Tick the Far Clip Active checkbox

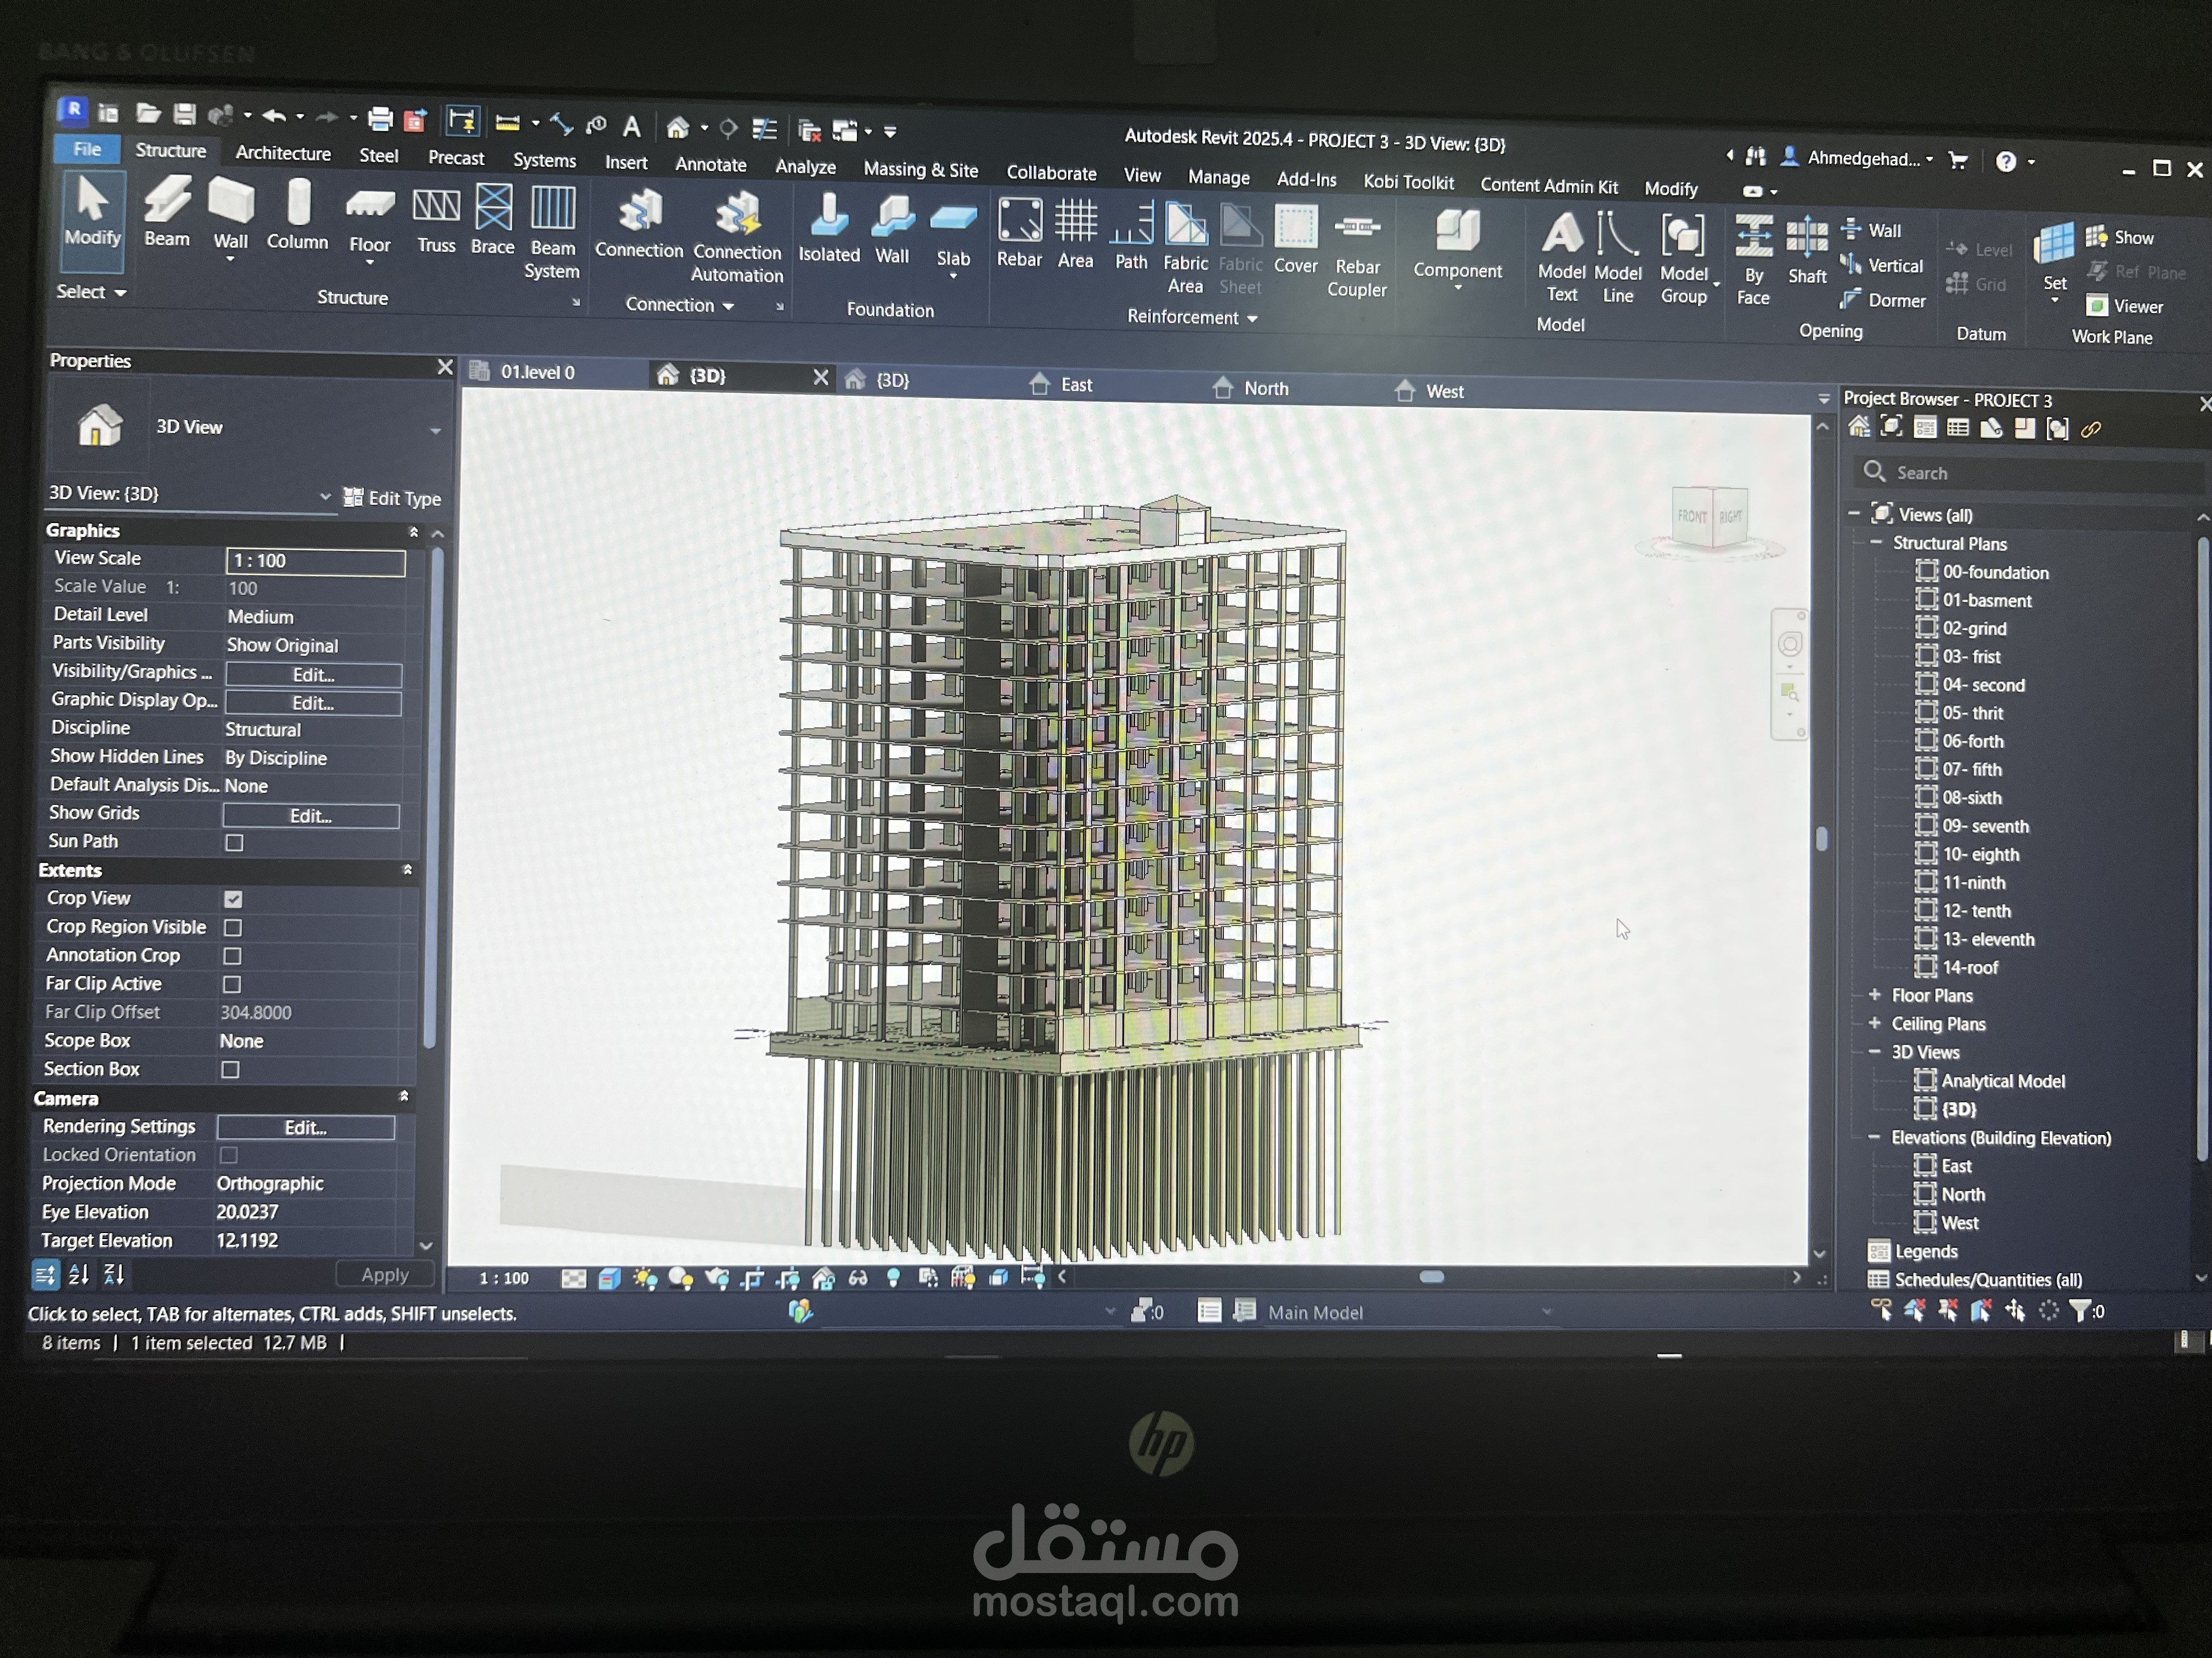(232, 984)
